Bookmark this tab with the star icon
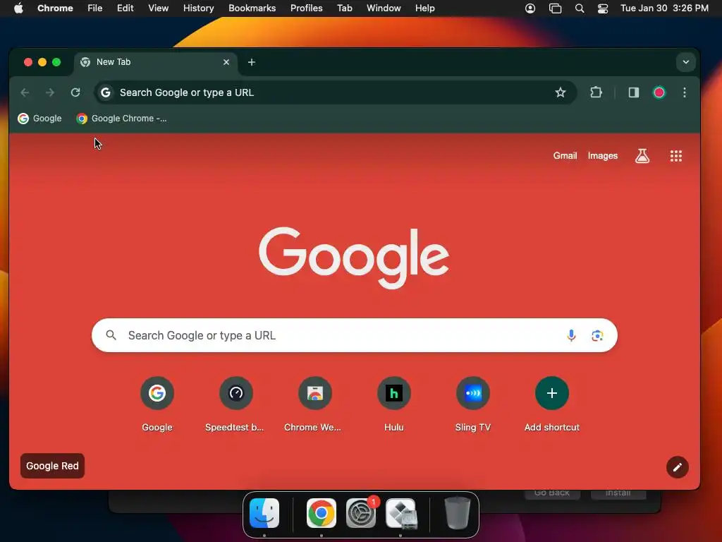Screen dimensions: 722x542 click(561, 92)
